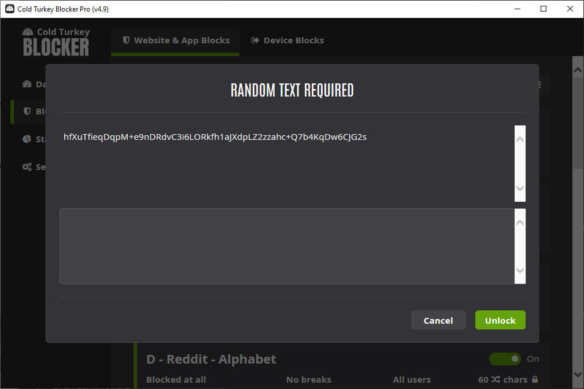Click the Cold Turkey Blocker logo
The image size is (584, 389).
pyautogui.click(x=56, y=42)
